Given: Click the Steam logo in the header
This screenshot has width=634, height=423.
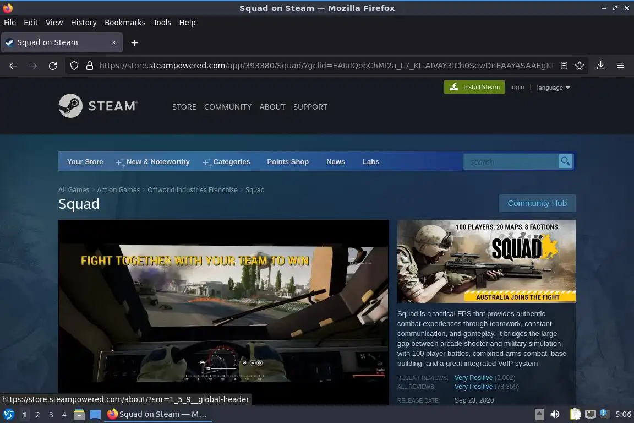Looking at the screenshot, I should pyautogui.click(x=99, y=106).
